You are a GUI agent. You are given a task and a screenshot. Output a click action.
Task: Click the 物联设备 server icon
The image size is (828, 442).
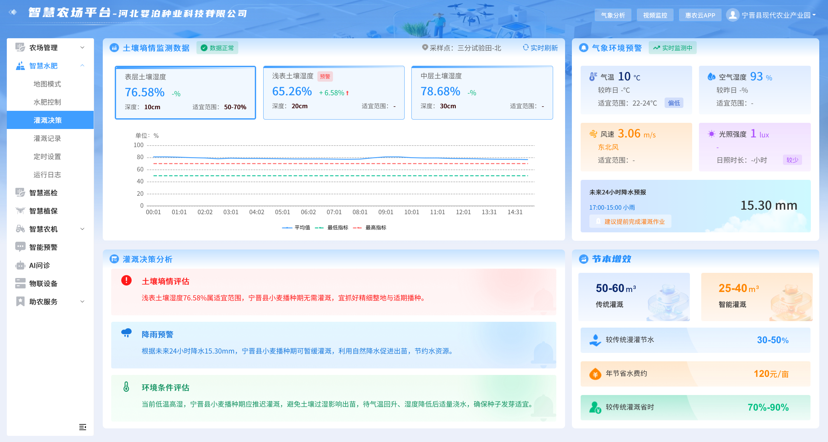[20, 283]
